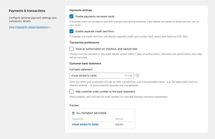
Task: Click the Add customer order number label text
Action: coord(105,91)
